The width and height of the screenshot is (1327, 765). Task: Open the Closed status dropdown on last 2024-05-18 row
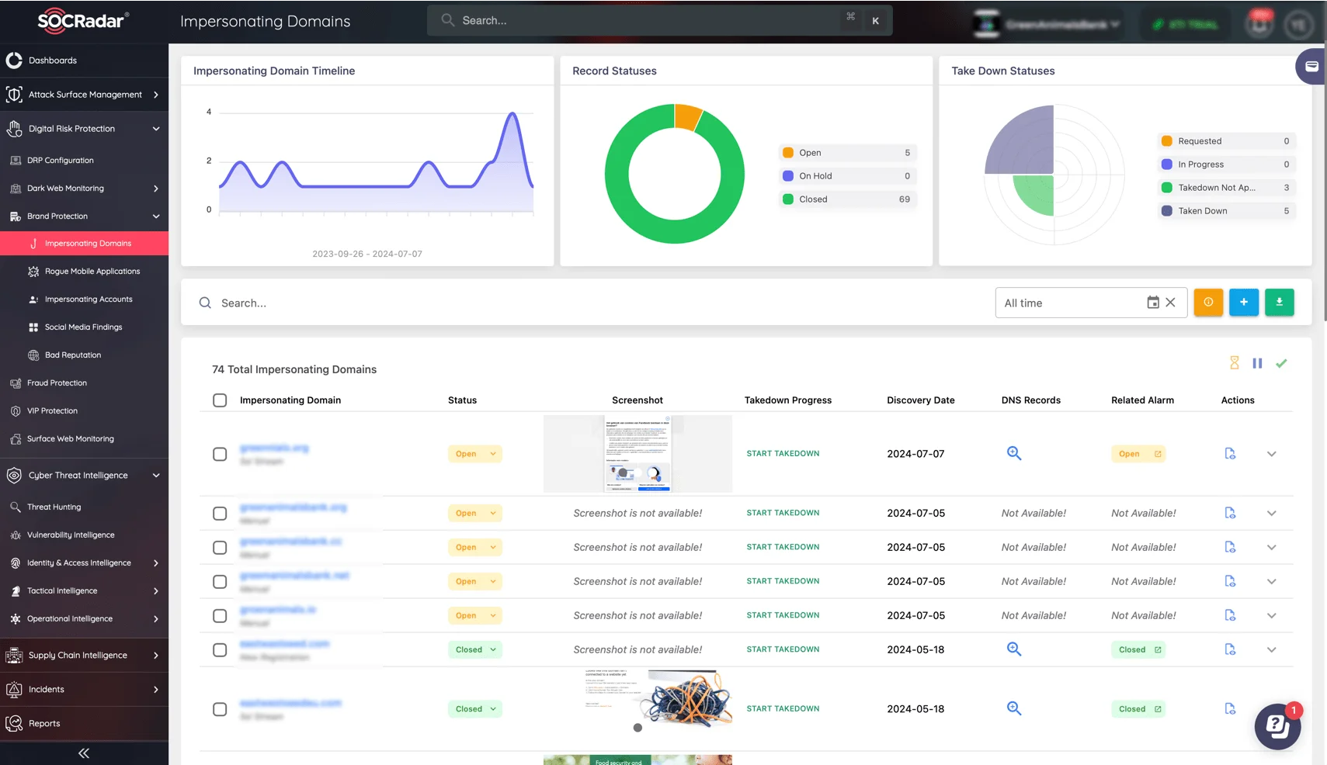click(474, 709)
